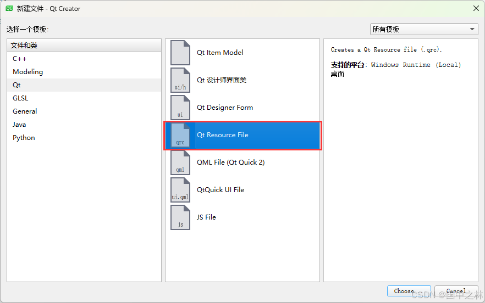Select the Python category

84,138
